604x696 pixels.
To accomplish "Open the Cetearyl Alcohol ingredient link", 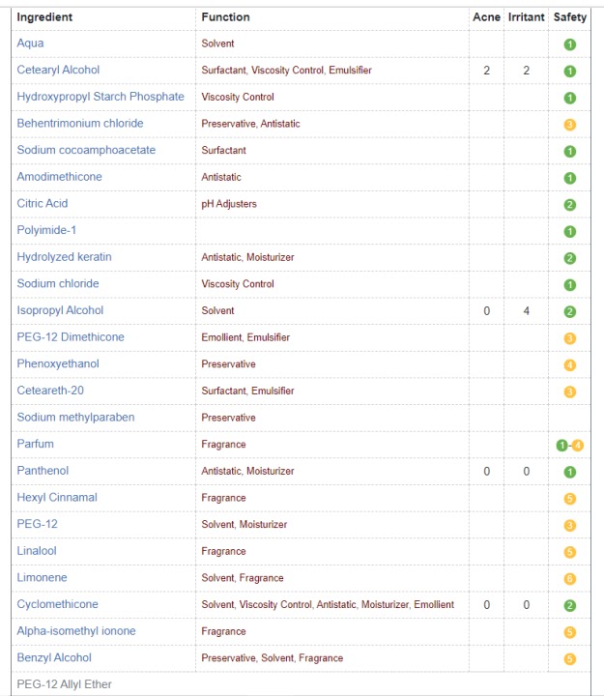I will tap(58, 71).
